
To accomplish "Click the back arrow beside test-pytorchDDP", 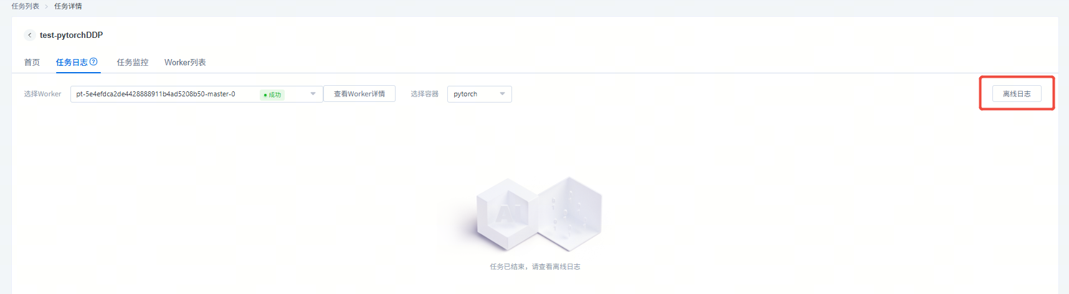I will click(x=29, y=35).
